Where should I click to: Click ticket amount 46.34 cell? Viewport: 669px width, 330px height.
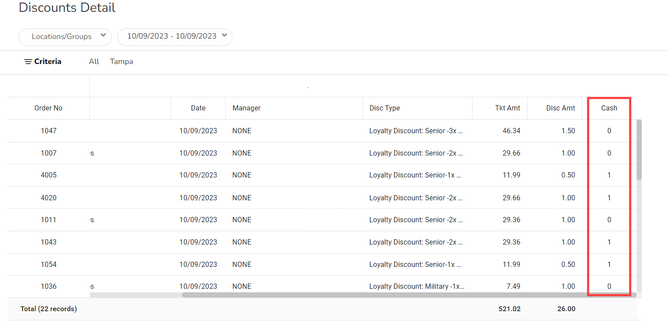(511, 131)
